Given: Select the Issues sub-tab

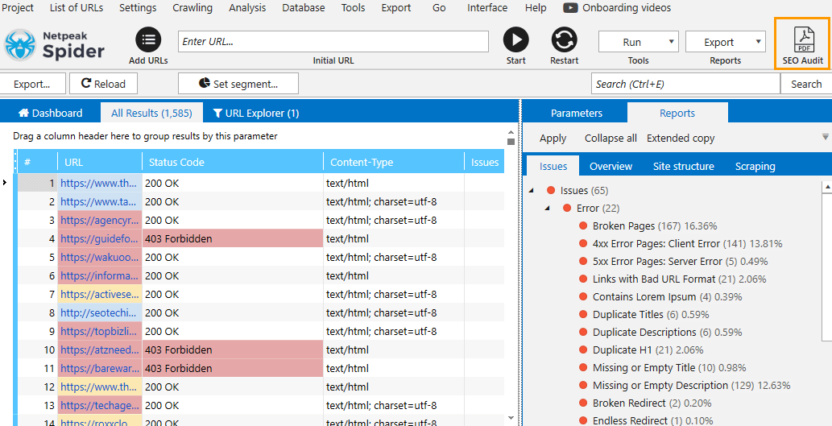Looking at the screenshot, I should point(553,166).
